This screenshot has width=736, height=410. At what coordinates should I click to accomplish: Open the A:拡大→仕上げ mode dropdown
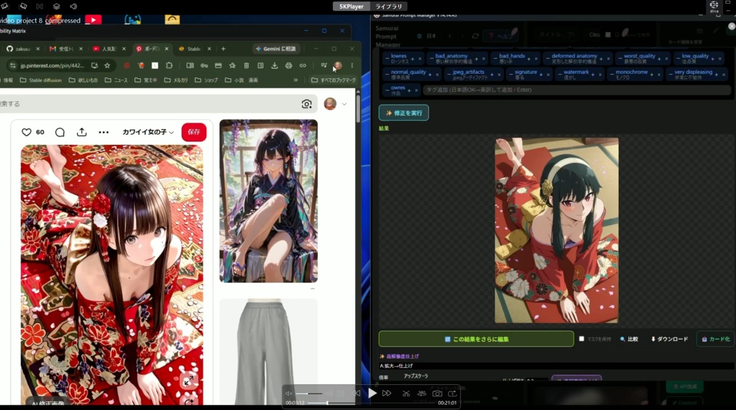[556, 366]
